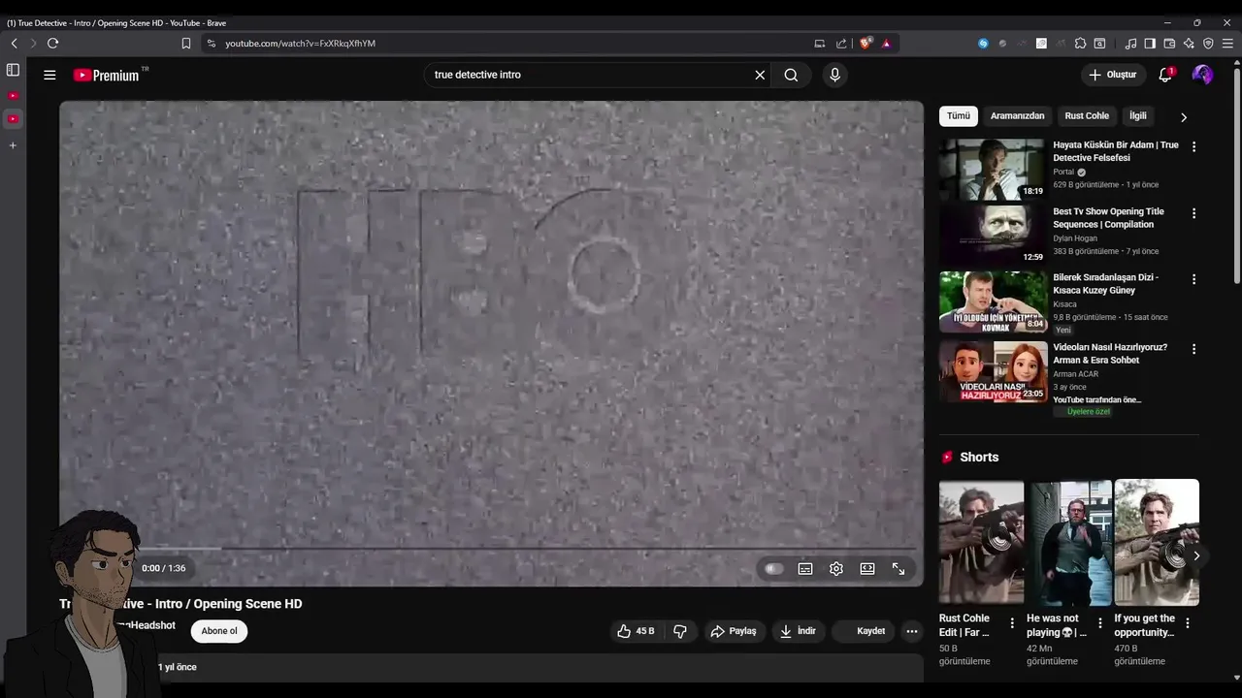The height and width of the screenshot is (698, 1242).
Task: Open Brave VPN shield icon
Action: point(1208,44)
